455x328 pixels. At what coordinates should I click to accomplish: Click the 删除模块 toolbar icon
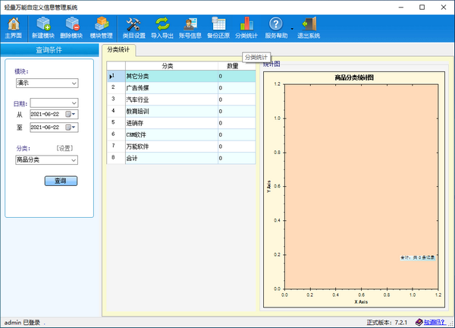click(71, 28)
